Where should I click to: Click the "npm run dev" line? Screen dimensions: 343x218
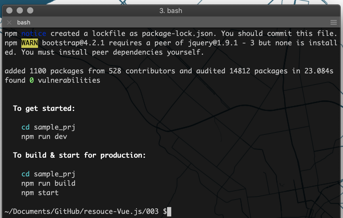pos(44,137)
